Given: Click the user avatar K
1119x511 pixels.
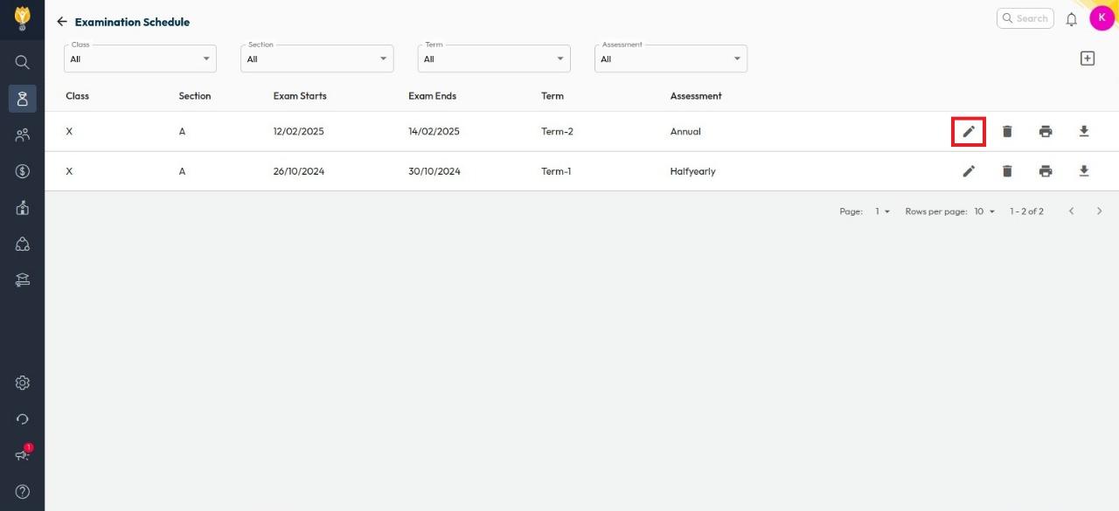Looking at the screenshot, I should 1102,18.
